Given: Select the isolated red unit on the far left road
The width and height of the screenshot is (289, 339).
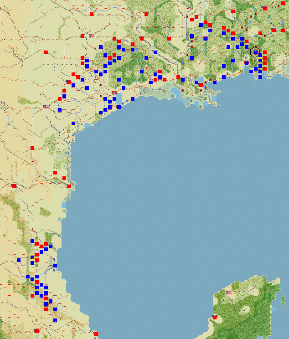Looking at the screenshot, I should (x=46, y=52).
